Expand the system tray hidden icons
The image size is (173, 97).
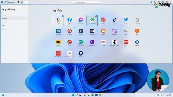point(152,95)
